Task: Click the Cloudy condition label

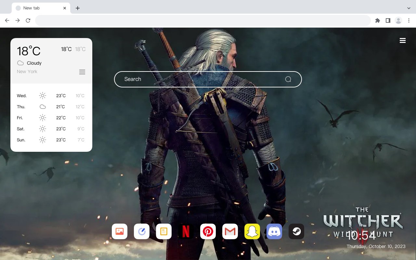Action: pyautogui.click(x=34, y=63)
